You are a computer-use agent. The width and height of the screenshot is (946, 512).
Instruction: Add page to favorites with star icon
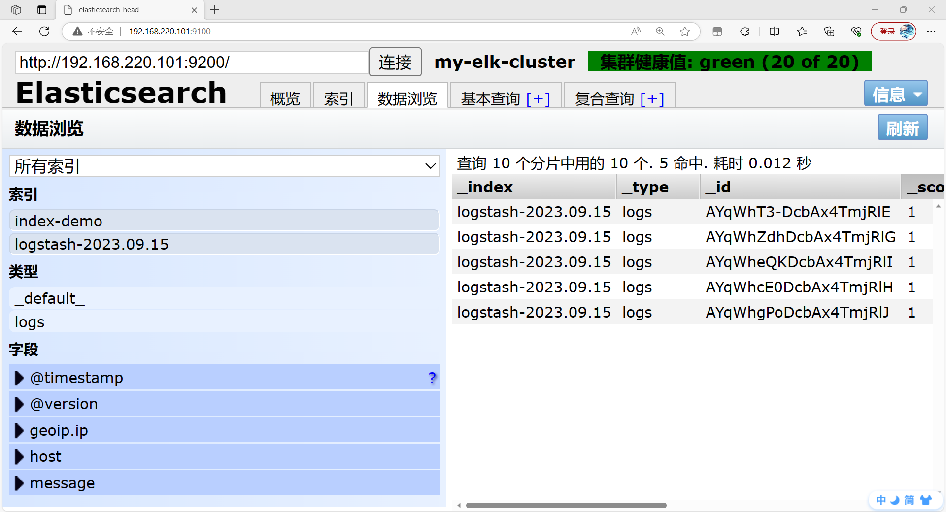[x=685, y=32]
